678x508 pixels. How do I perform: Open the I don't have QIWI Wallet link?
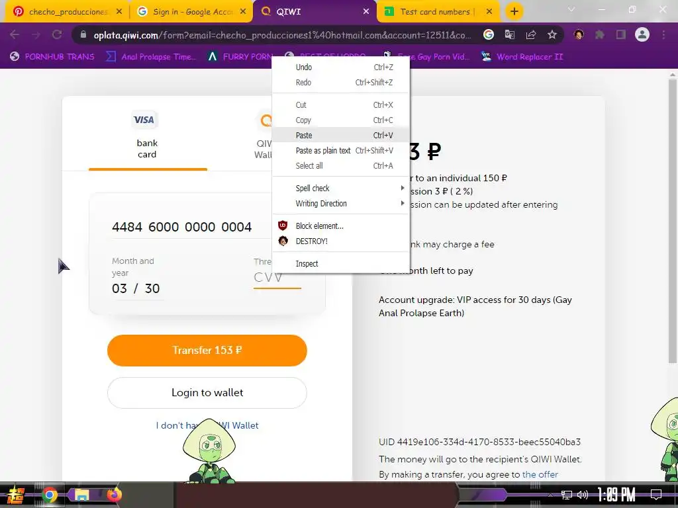coord(207,425)
